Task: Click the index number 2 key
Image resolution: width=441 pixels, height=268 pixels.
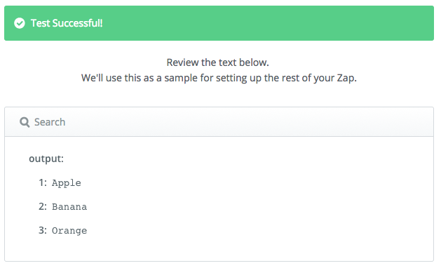Action: pos(43,207)
